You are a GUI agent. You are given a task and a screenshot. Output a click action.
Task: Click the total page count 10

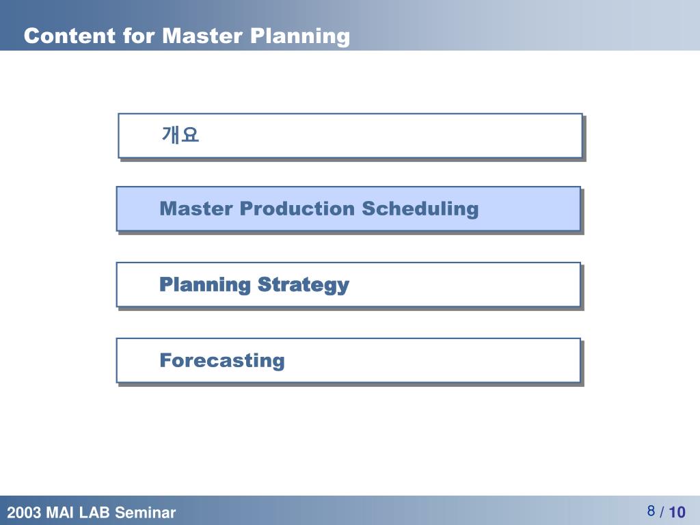(677, 512)
